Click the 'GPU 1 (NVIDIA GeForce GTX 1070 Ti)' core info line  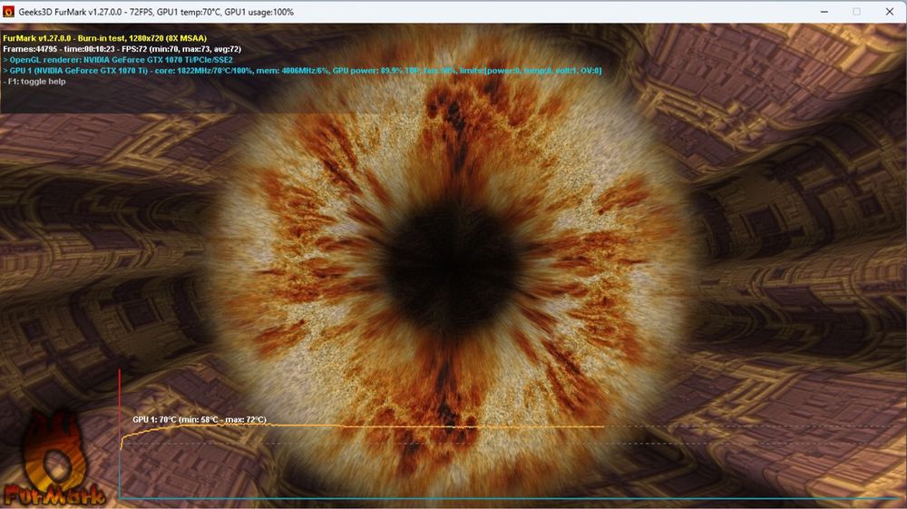point(303,71)
